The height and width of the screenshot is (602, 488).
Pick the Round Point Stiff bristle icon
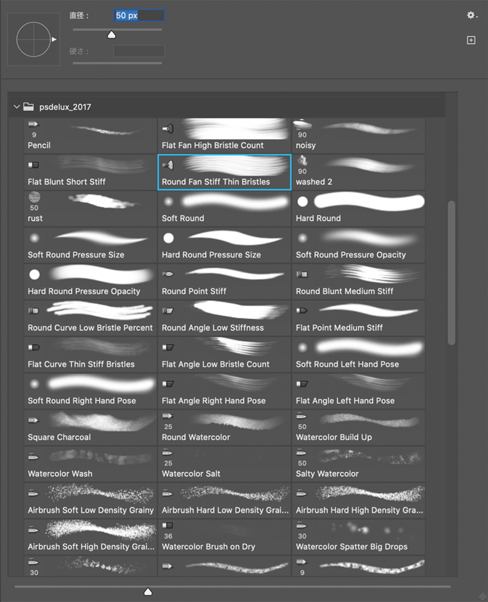[x=168, y=274]
